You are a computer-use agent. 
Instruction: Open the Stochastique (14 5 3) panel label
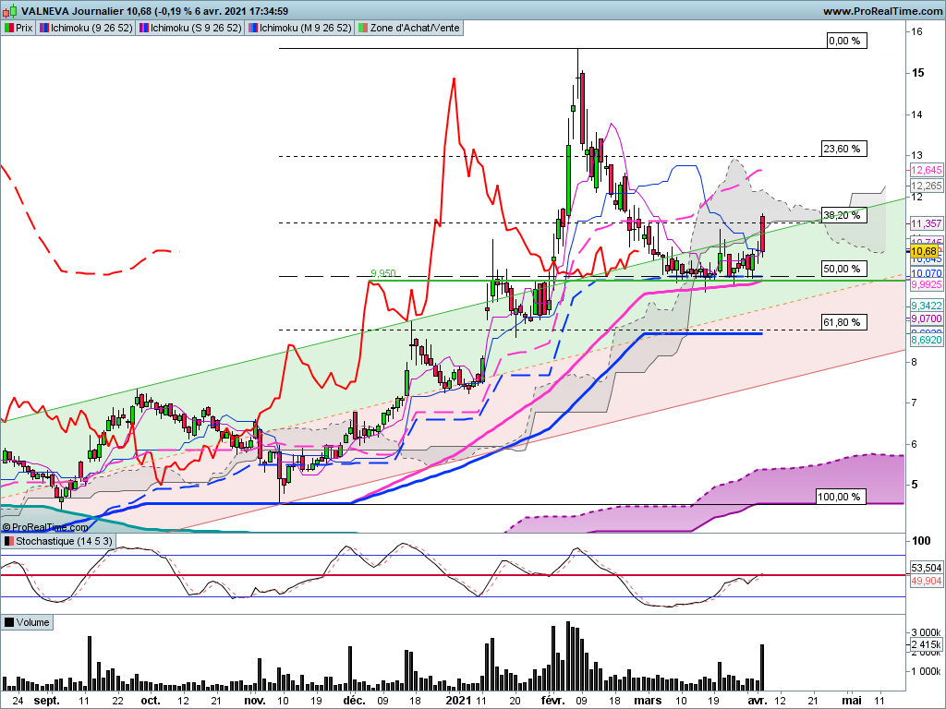click(x=58, y=541)
